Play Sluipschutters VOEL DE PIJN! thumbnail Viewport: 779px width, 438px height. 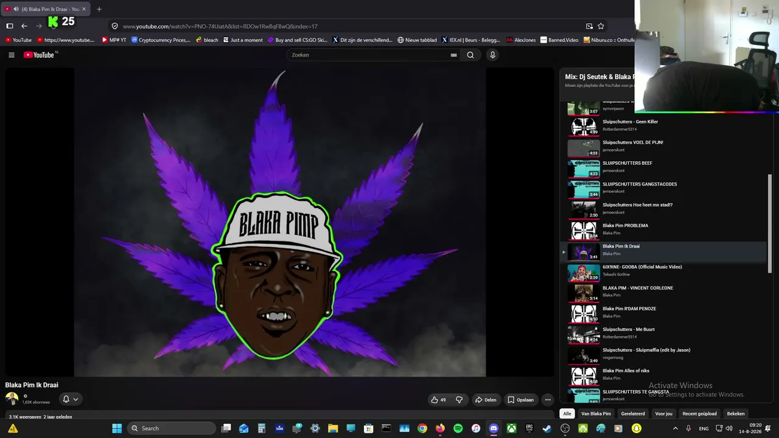click(584, 147)
